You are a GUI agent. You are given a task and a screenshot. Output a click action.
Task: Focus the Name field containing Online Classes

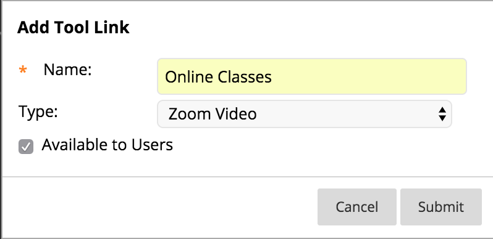(x=312, y=76)
